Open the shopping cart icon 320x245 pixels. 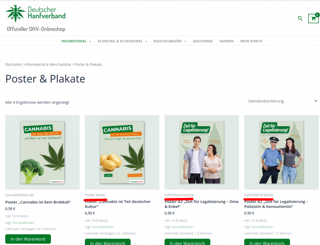pos(313,19)
